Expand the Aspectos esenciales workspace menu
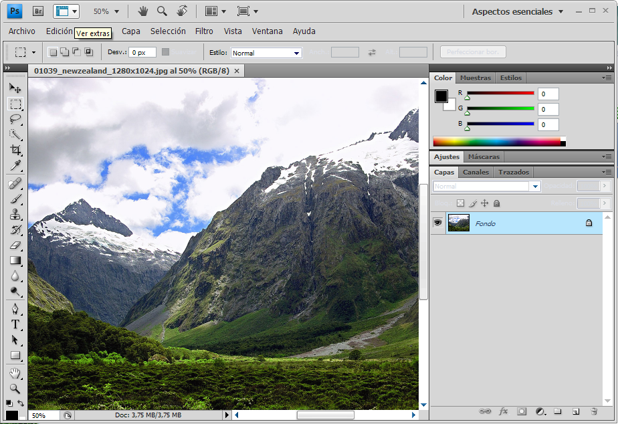Screen dimensions: 618x424 [518, 11]
